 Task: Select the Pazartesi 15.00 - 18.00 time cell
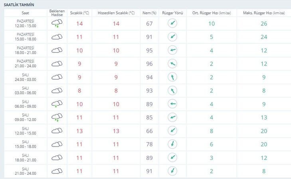[x=26, y=37]
